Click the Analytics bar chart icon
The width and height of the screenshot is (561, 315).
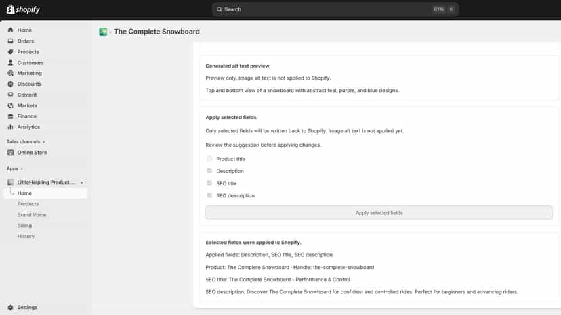click(x=10, y=127)
